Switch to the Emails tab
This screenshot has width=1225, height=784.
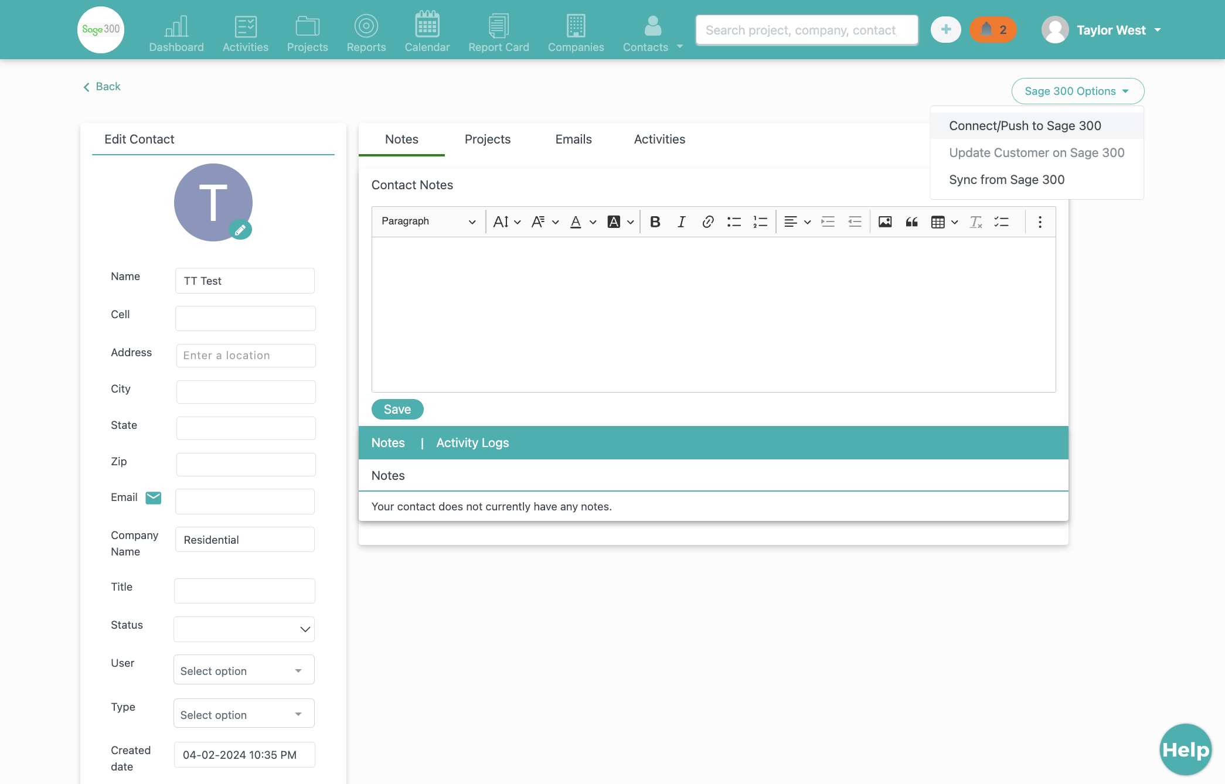click(x=573, y=139)
